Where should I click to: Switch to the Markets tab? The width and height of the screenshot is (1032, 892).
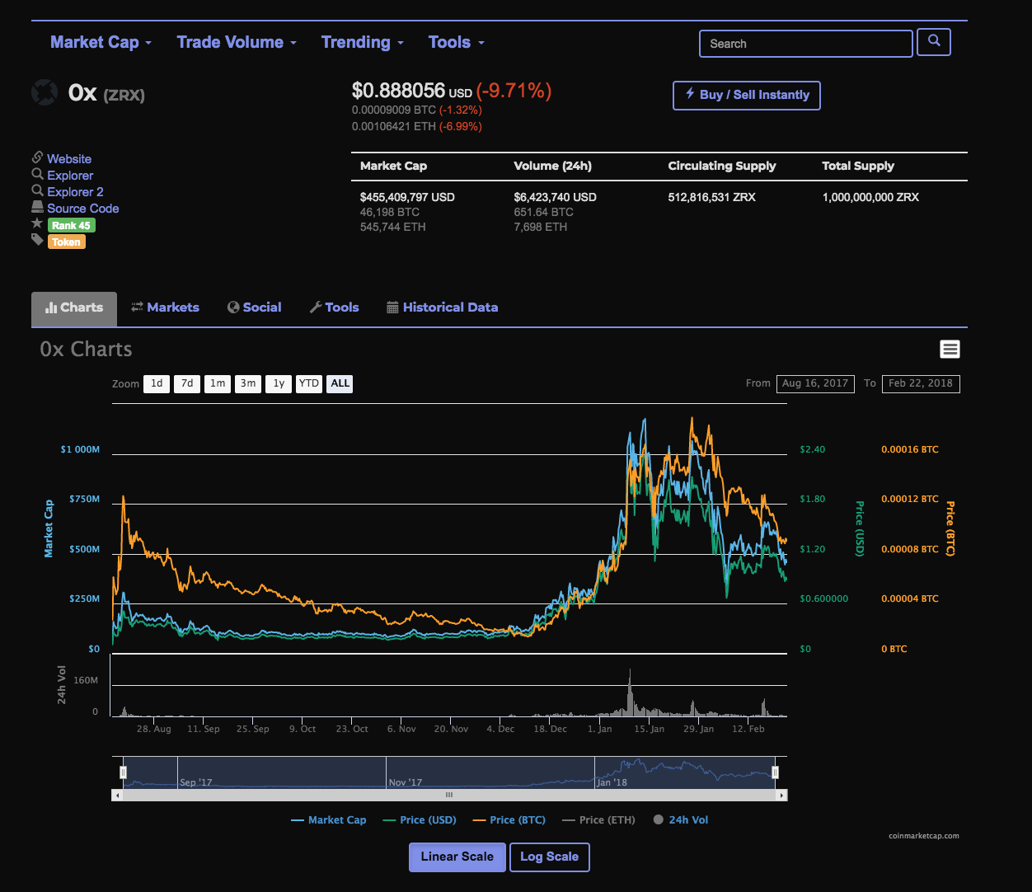point(165,308)
